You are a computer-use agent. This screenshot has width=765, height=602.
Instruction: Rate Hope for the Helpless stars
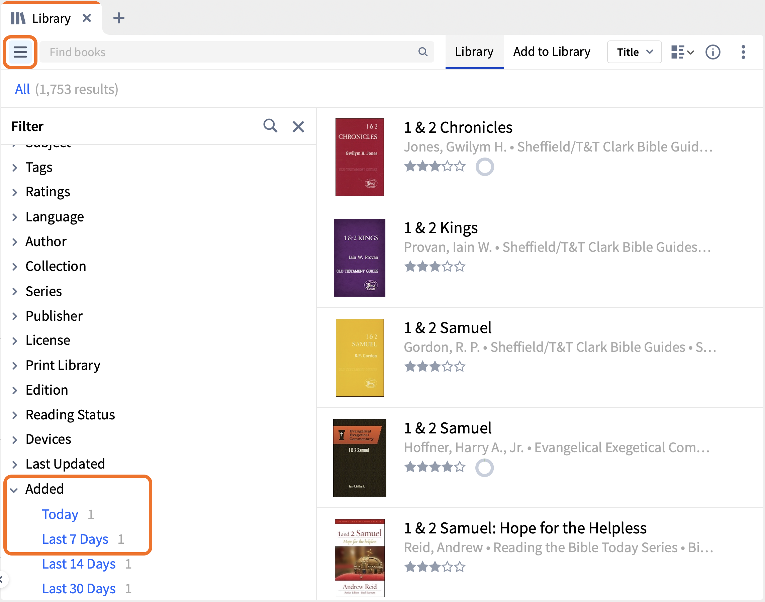(435, 568)
